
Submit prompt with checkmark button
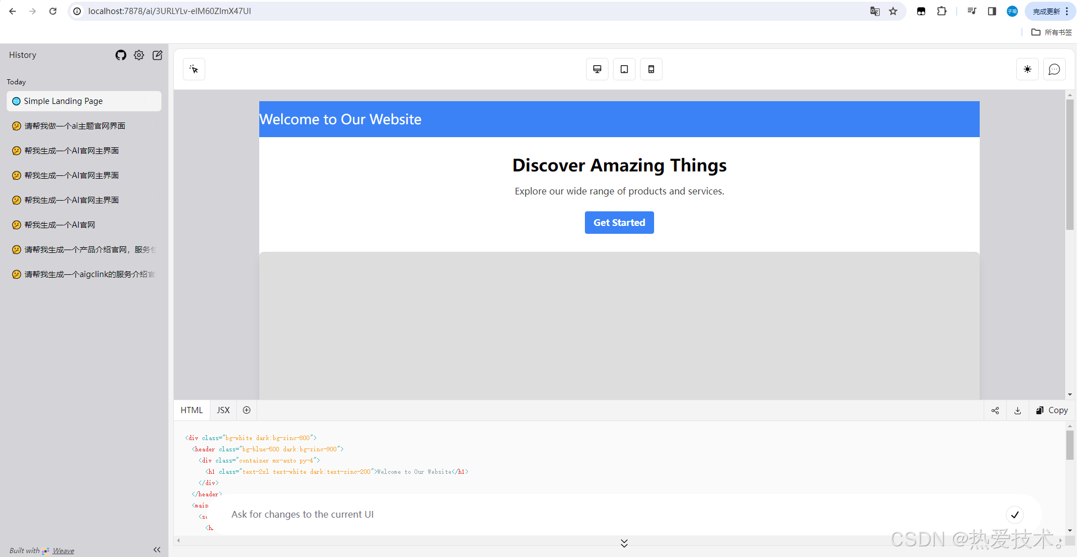coord(1015,514)
